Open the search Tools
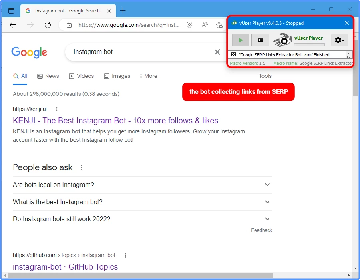The image size is (360, 280). point(265,76)
